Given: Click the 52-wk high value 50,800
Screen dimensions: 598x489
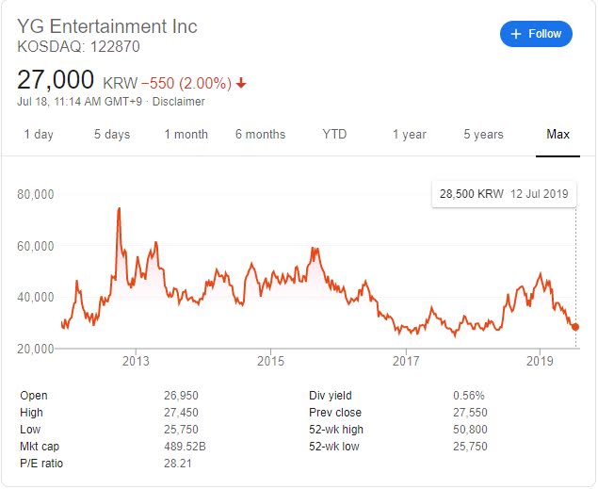Looking at the screenshot, I should 470,429.
